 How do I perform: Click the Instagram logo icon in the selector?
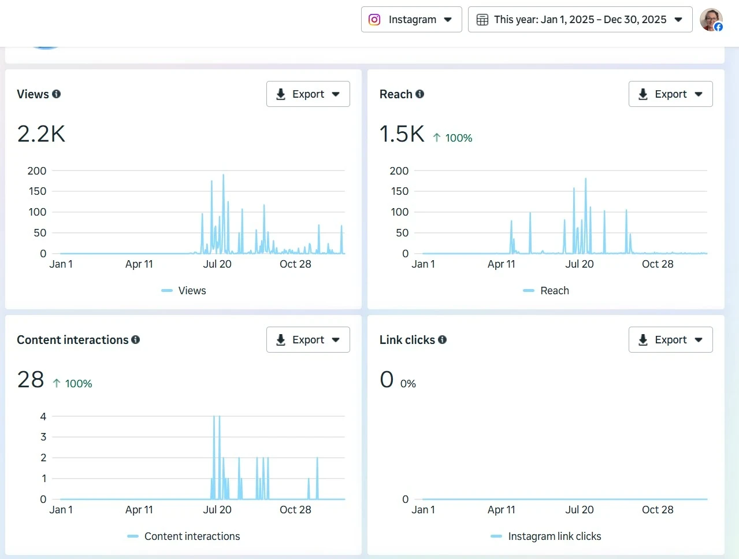(x=374, y=20)
